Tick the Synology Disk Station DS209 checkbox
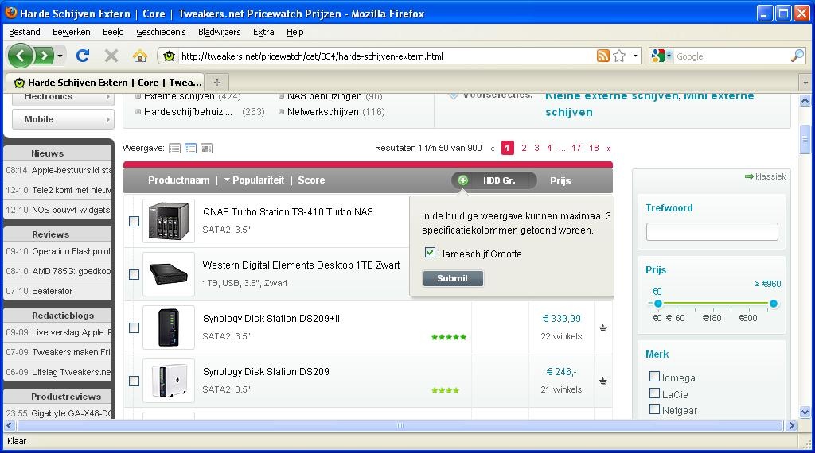Image resolution: width=815 pixels, height=453 pixels. coord(134,381)
